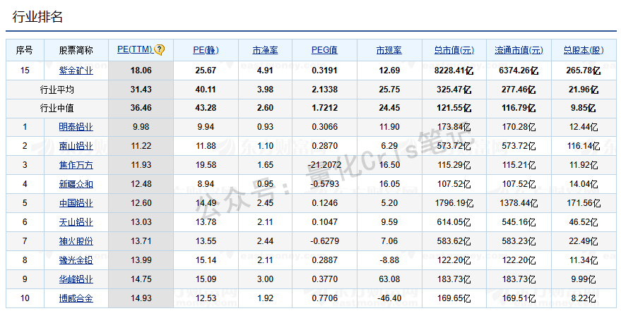This screenshot has width=621, height=311.
Task: Select 中国铝业 total market cap 1796.19亿
Action: [x=454, y=203]
